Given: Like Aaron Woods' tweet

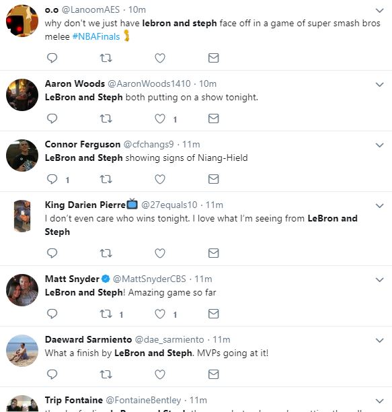Looking at the screenshot, I should point(160,118).
